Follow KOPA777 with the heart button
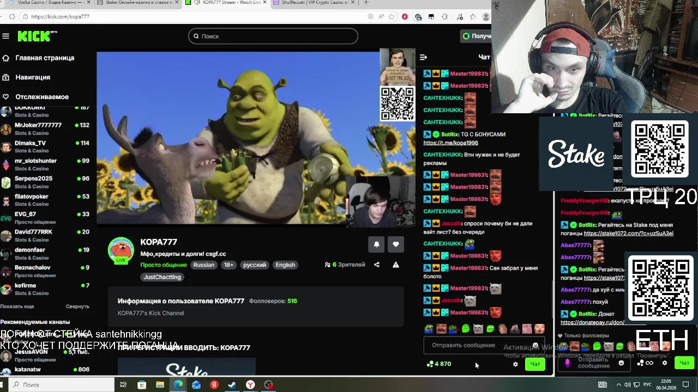This screenshot has width=698, height=392. (x=396, y=244)
